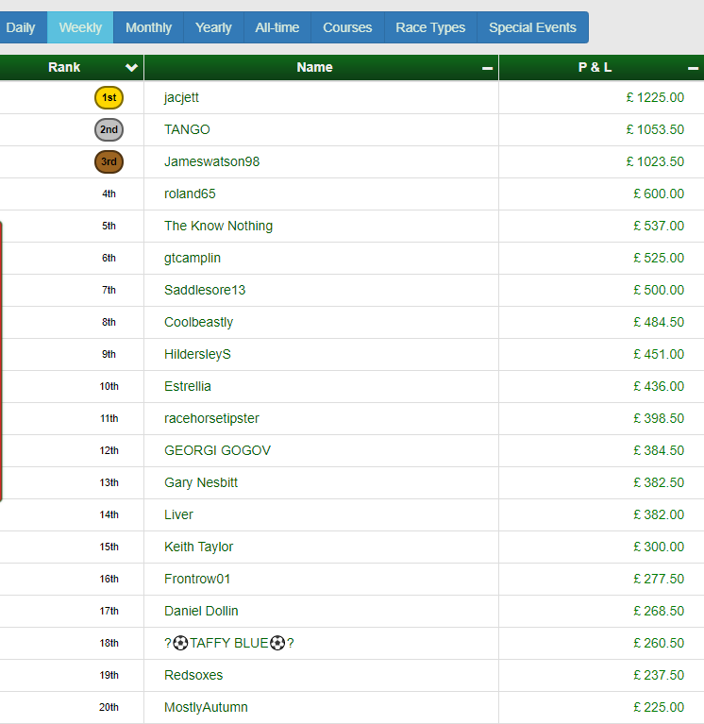Click the £ 600.00 value
The height and width of the screenshot is (724, 704).
pyautogui.click(x=659, y=194)
